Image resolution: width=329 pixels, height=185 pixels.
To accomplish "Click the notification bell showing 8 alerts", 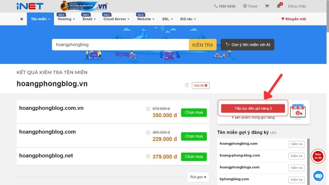I will (x=279, y=6).
